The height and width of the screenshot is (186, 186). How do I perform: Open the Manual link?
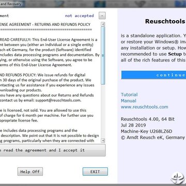[x=129, y=101]
